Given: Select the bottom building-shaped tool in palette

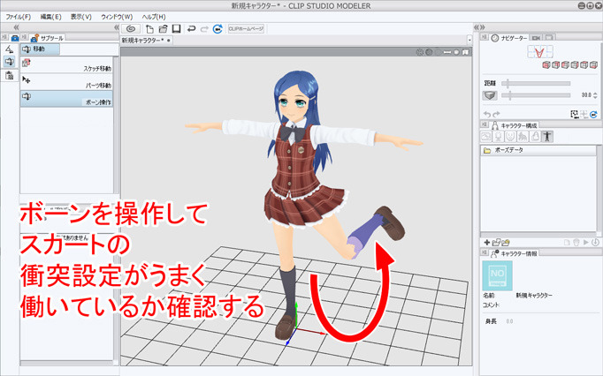Looking at the screenshot, I should [x=9, y=75].
